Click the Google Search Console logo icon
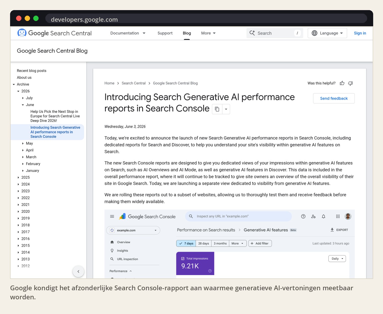Viewport: 383px width, 314px height. pos(122,216)
